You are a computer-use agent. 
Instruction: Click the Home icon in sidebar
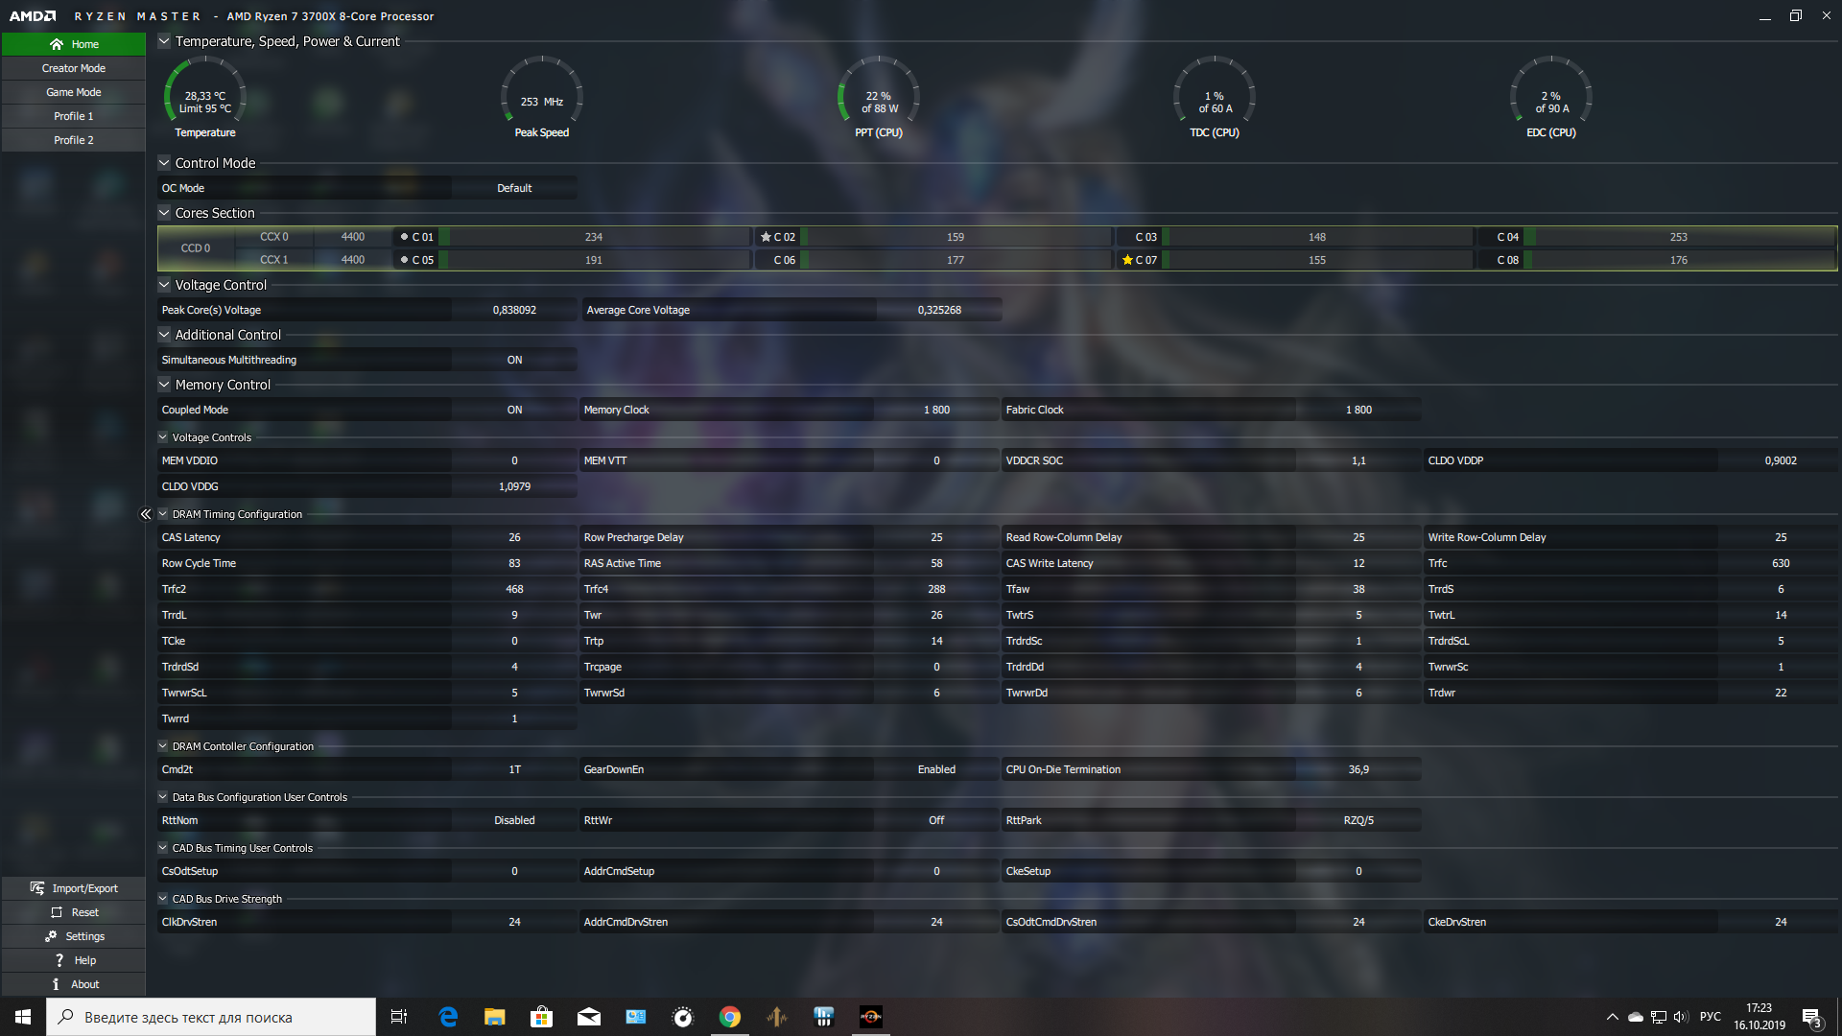tap(57, 44)
